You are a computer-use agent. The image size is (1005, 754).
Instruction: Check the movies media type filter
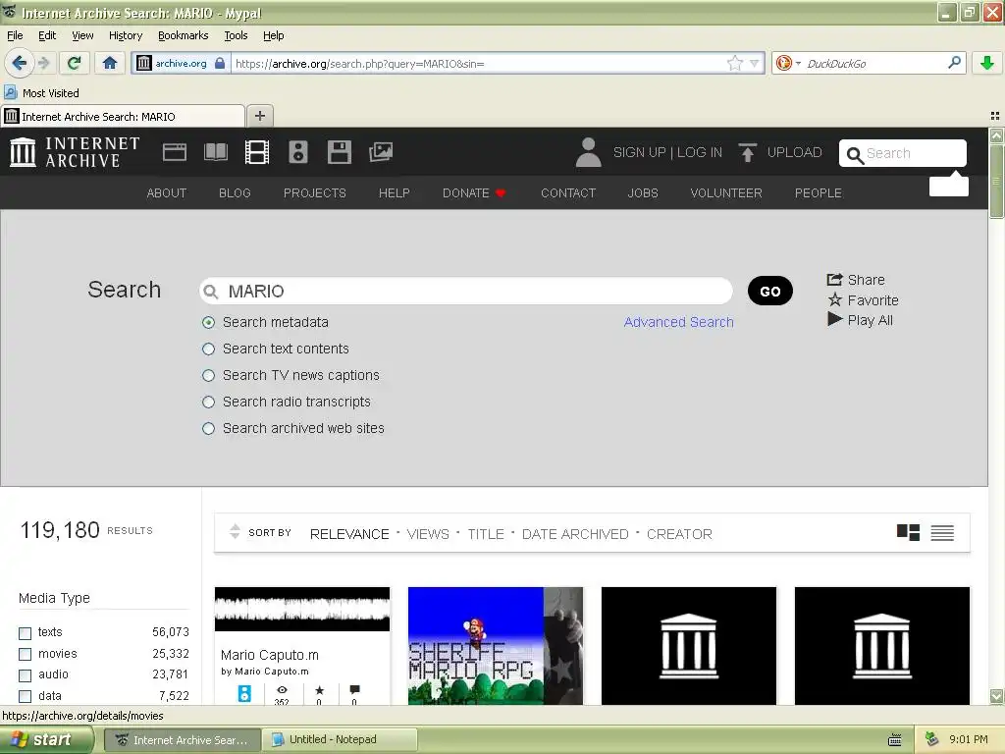click(x=25, y=654)
